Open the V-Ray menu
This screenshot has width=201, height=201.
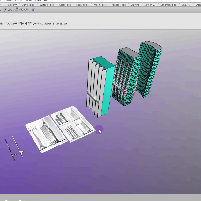click(38, 1)
